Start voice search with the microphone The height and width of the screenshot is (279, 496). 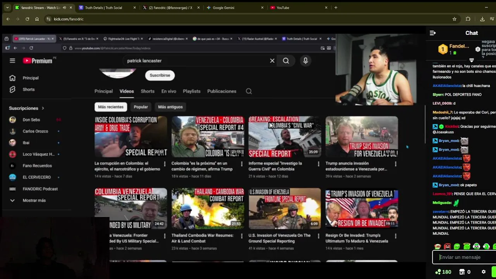(x=305, y=60)
